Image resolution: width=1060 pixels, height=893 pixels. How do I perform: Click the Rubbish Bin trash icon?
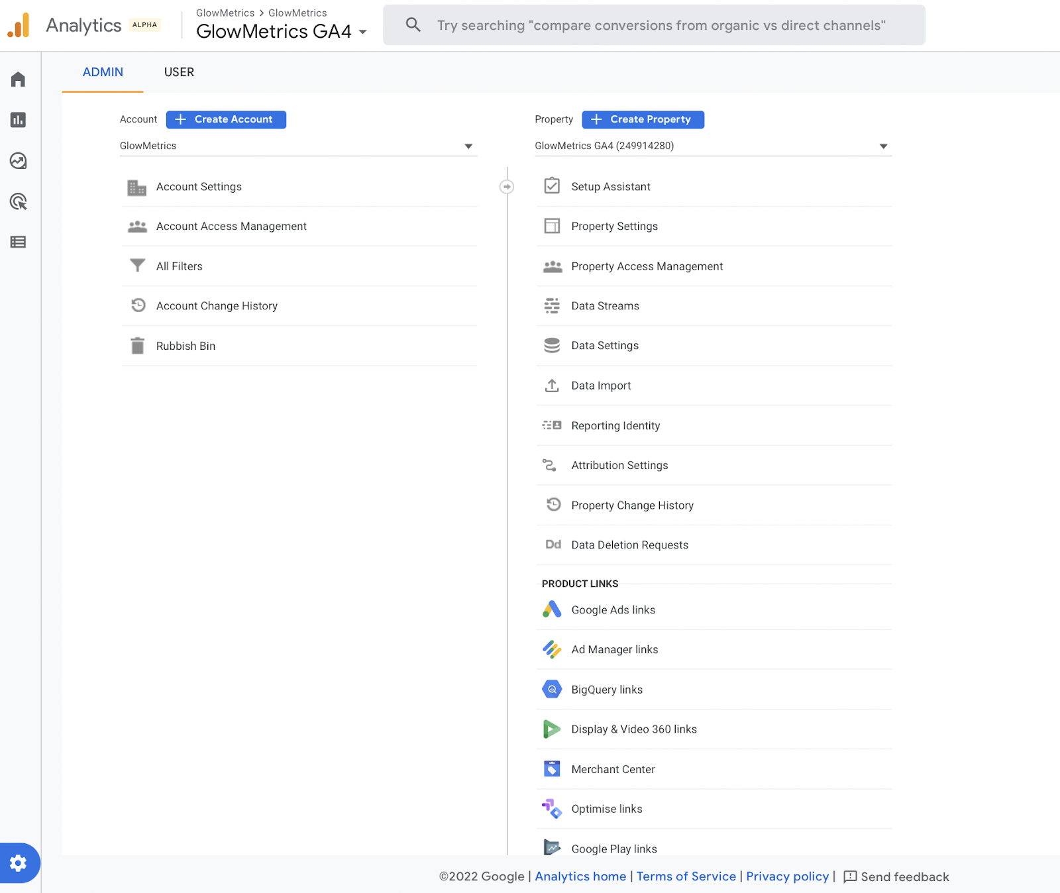[138, 346]
